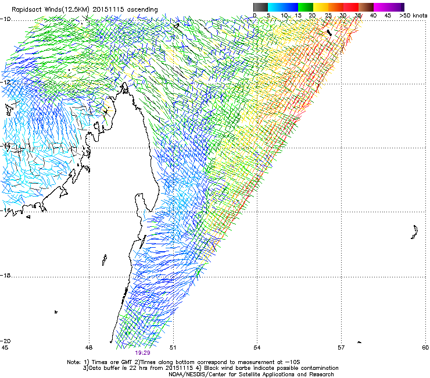Click the 'Rapidscat Winds(12.5KM) 20151115 ascending' title
The image size is (430, 378).
tap(85, 10)
